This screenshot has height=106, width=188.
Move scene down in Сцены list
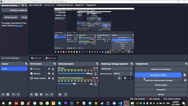(18, 95)
